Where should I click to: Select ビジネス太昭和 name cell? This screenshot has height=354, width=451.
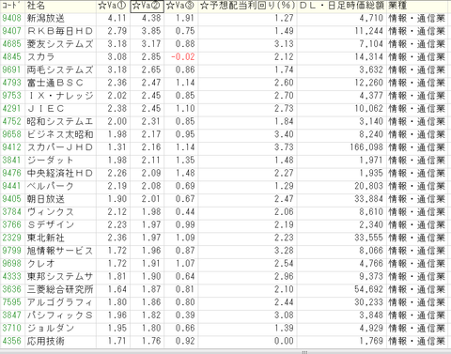point(60,134)
